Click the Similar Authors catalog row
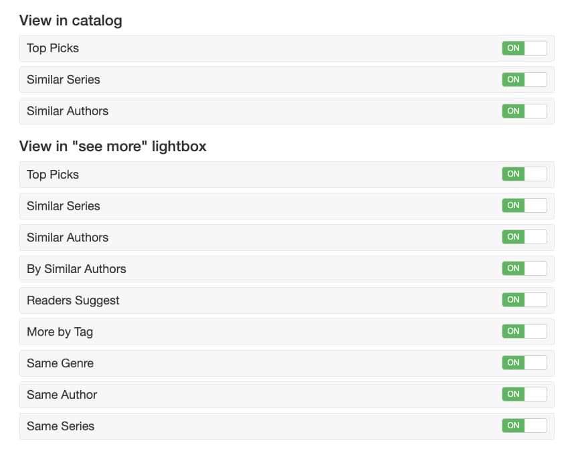The height and width of the screenshot is (451, 570). pos(67,111)
